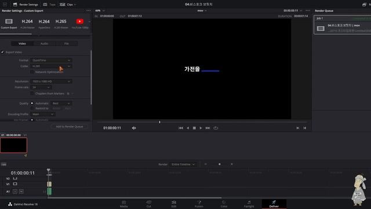This screenshot has width=371, height=209.
Task: Enable Network Optimization checkbox
Action: (32, 72)
